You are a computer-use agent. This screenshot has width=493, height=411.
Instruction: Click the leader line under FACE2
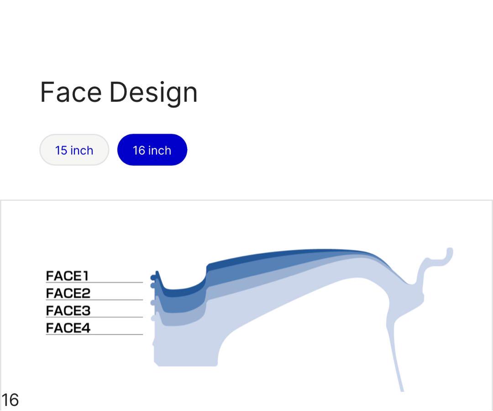[94, 300]
